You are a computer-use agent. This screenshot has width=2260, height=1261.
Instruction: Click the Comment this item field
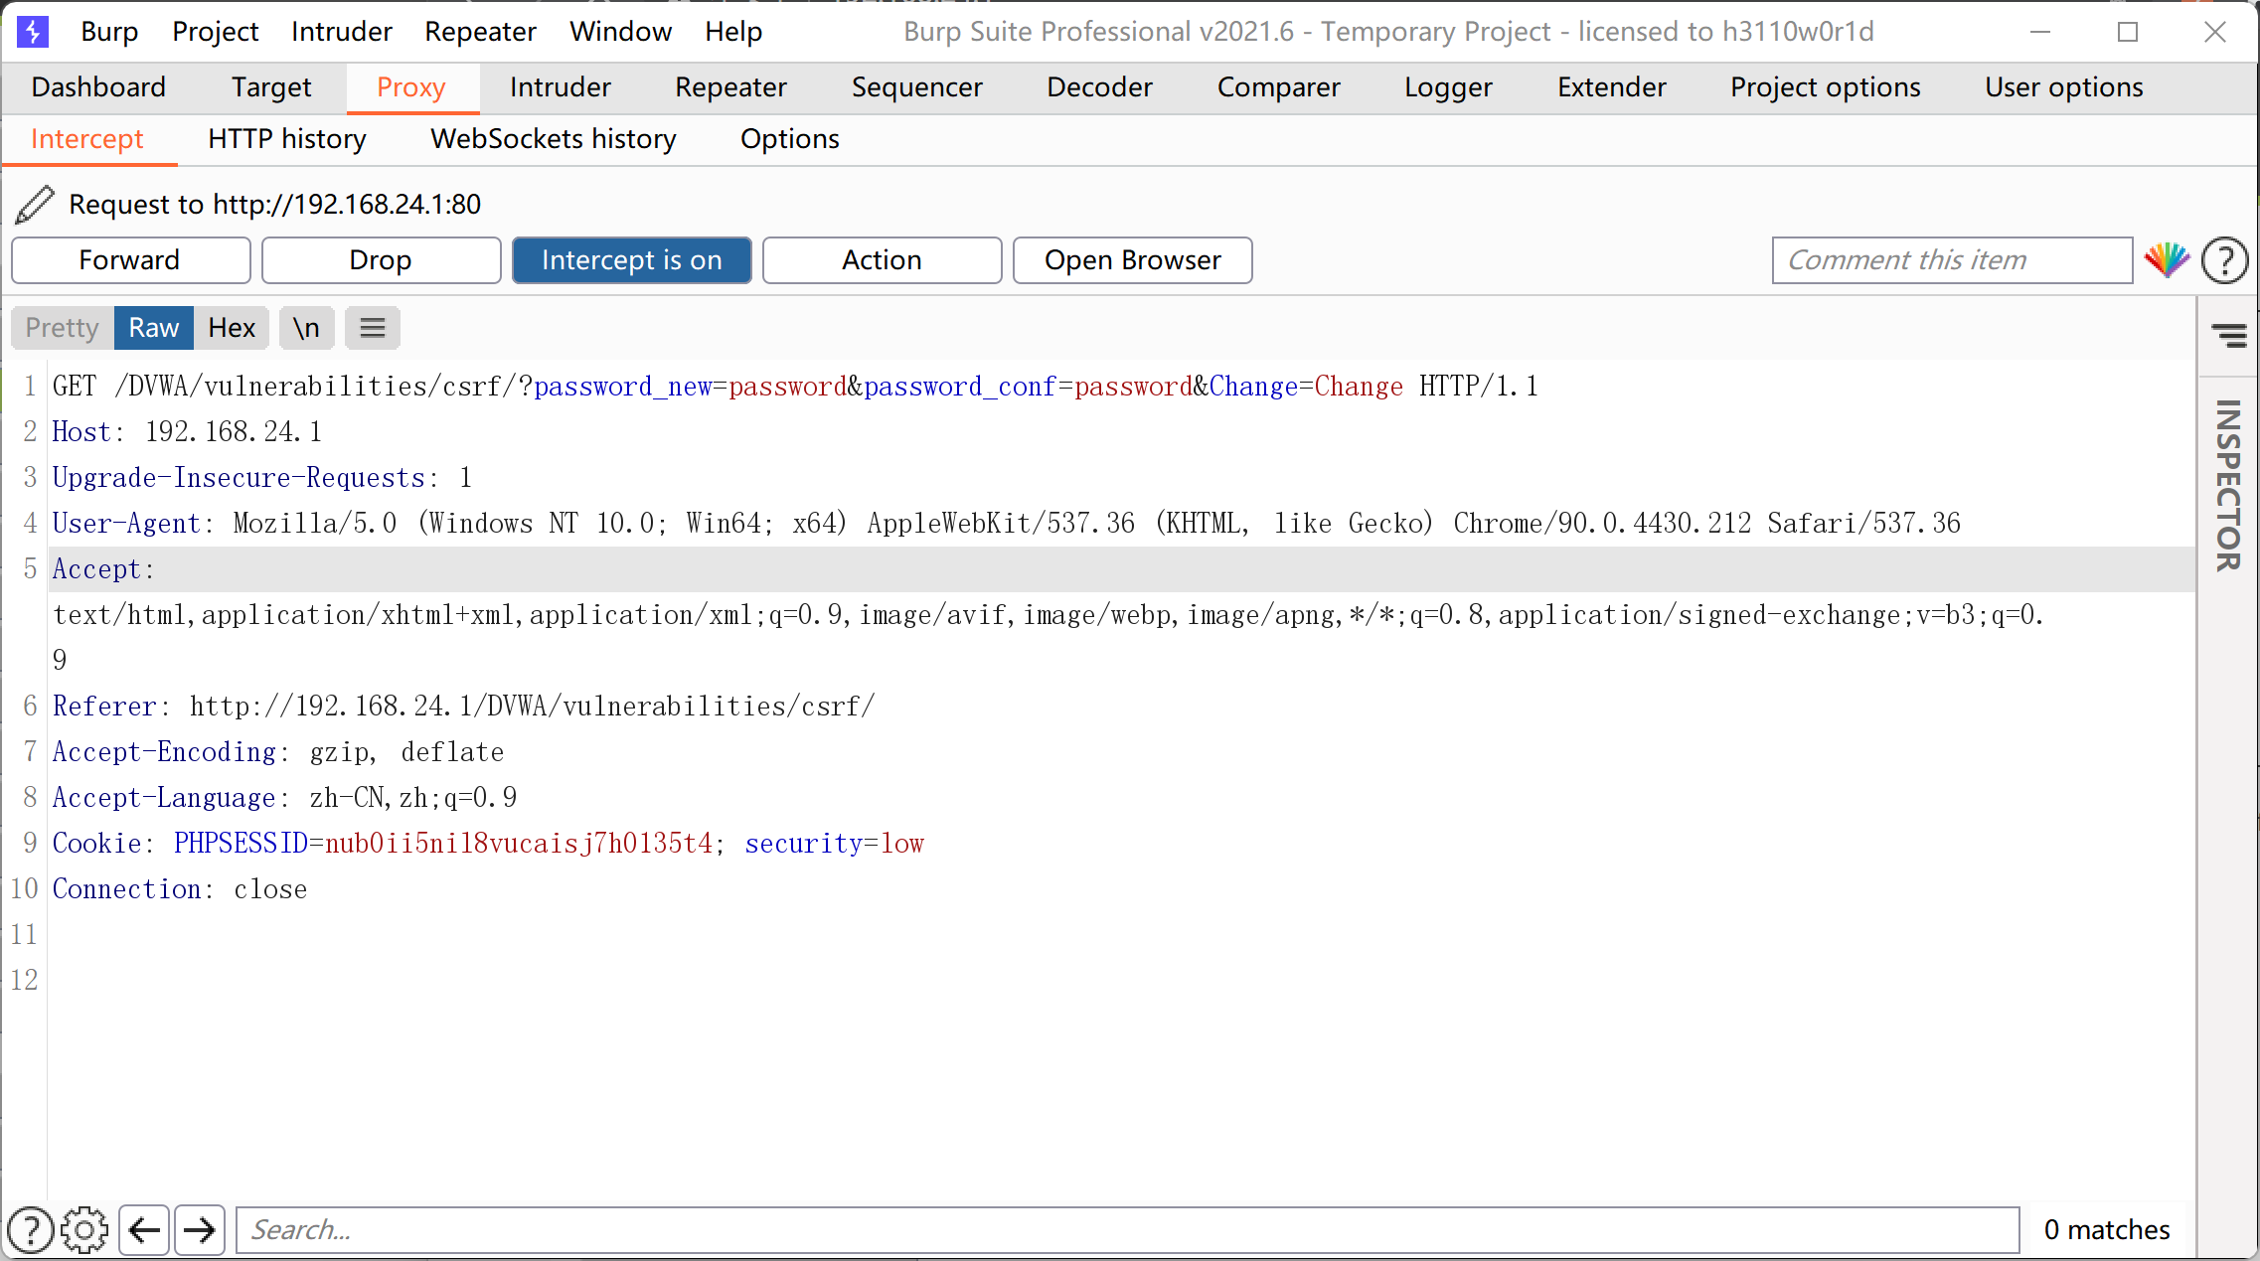1952,260
